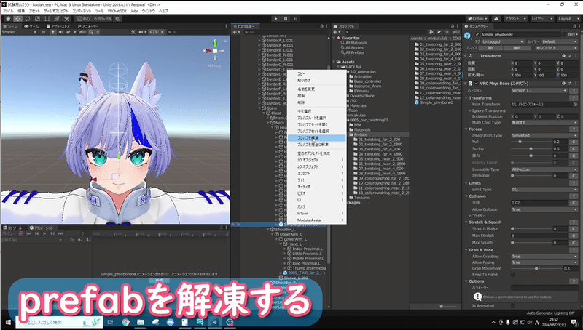Open VRChat SDK menu

[x=117, y=11]
